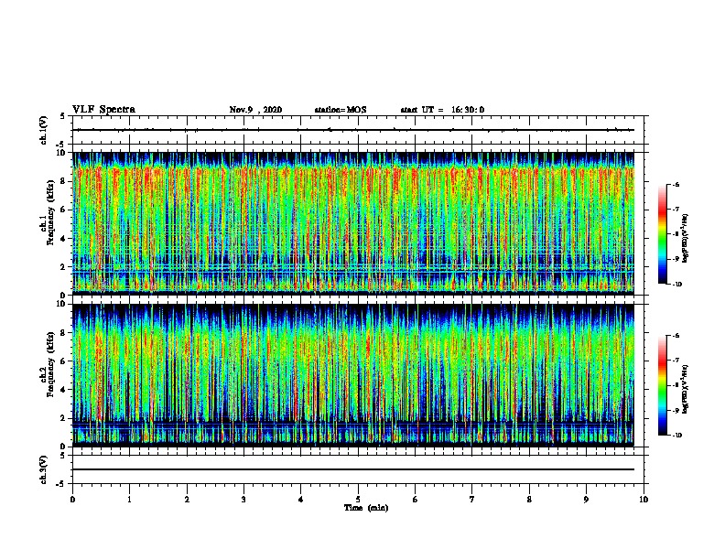Click the "VLF Spectra" title text

tap(103, 110)
